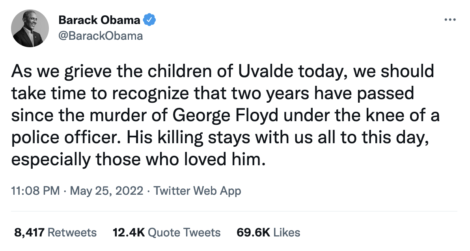The image size is (470, 251).
Task: Click the 69.6K count number
Action: coord(253,233)
